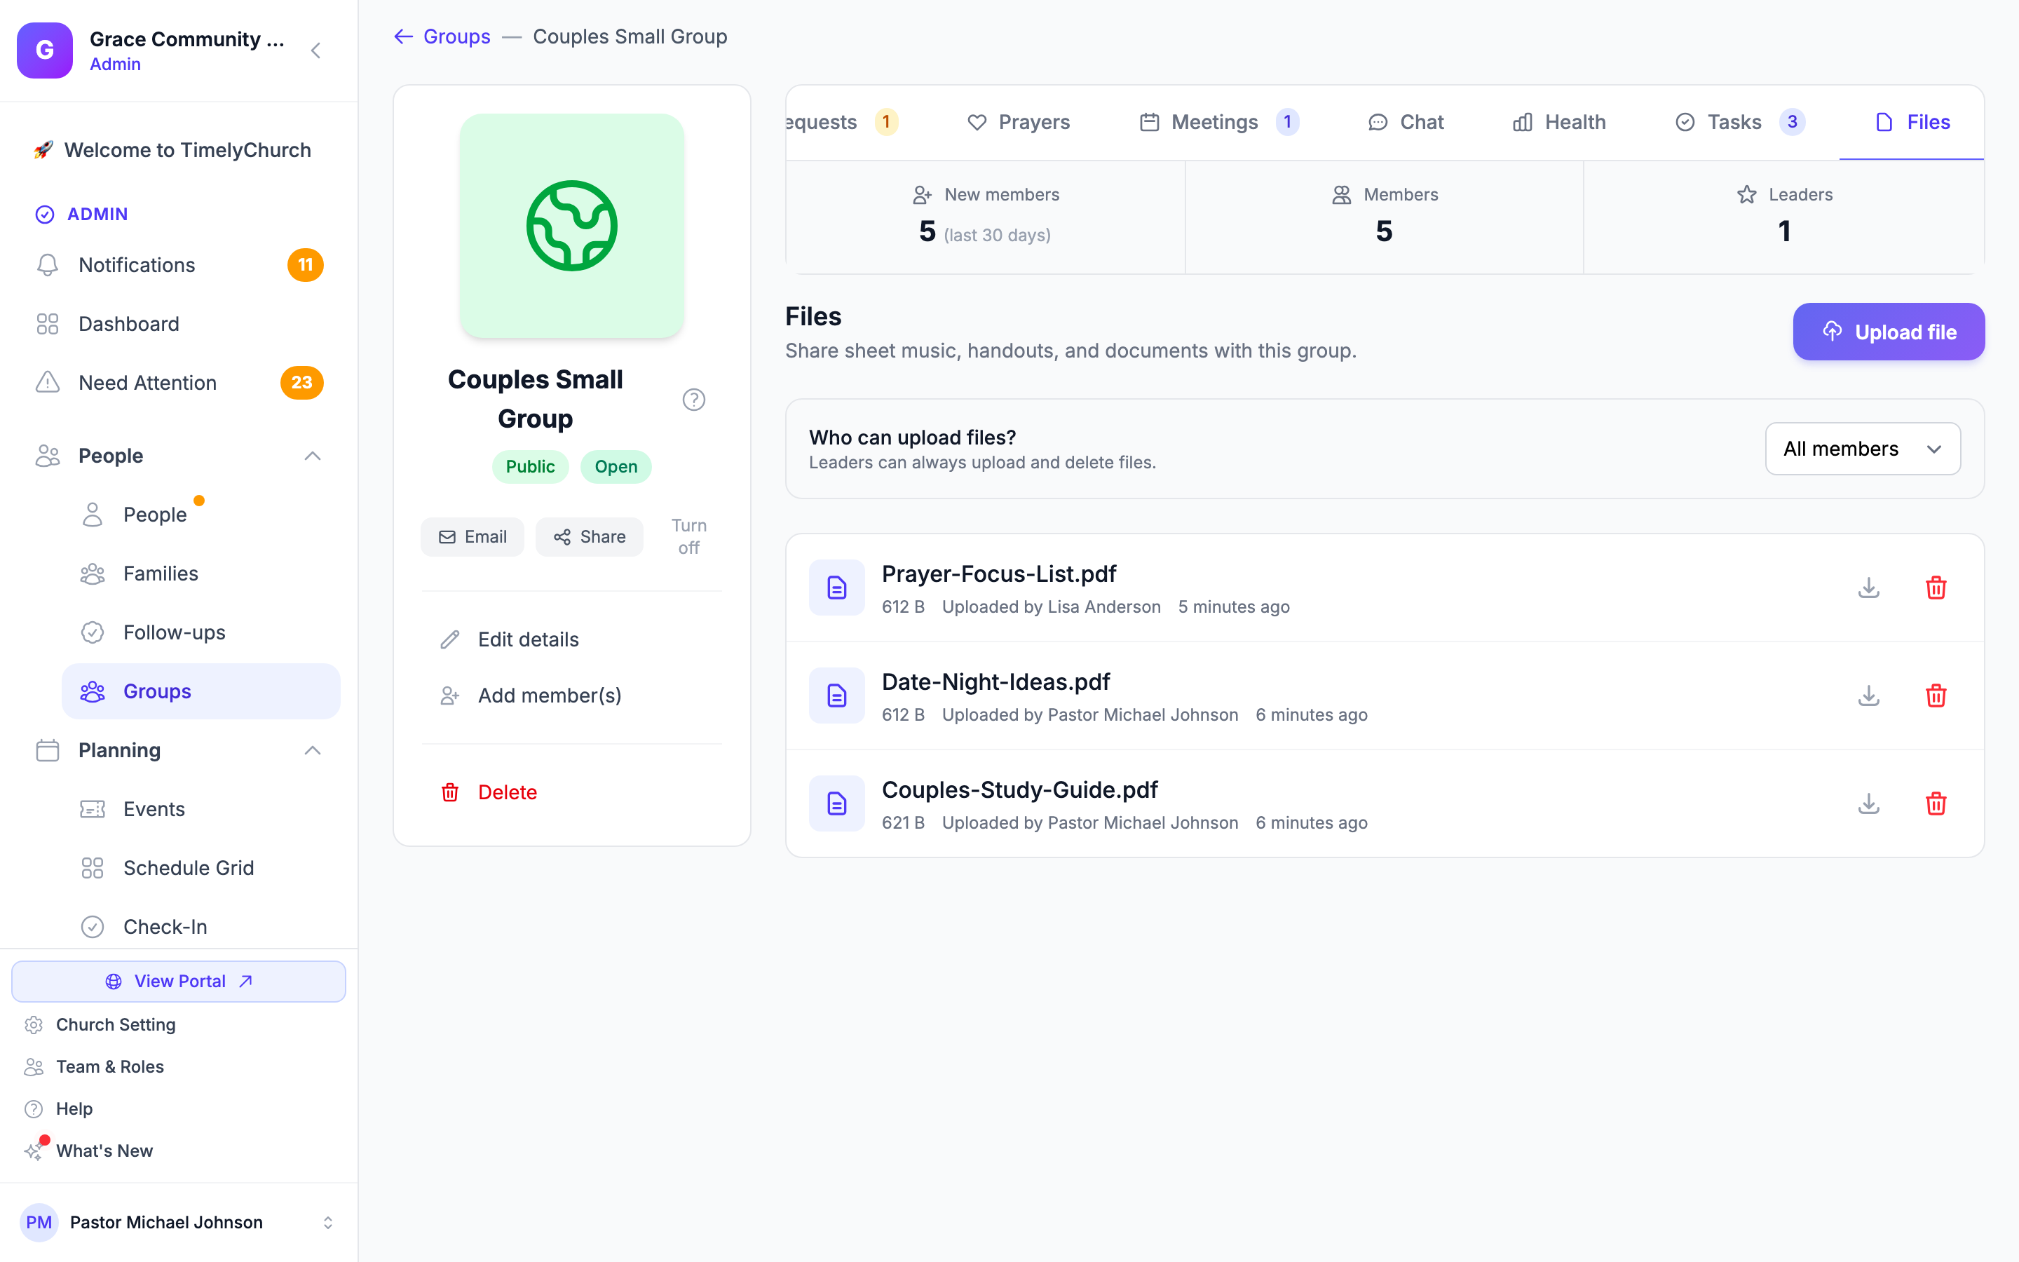The height and width of the screenshot is (1262, 2019).
Task: Click Add member(s) option
Action: [x=571, y=696]
